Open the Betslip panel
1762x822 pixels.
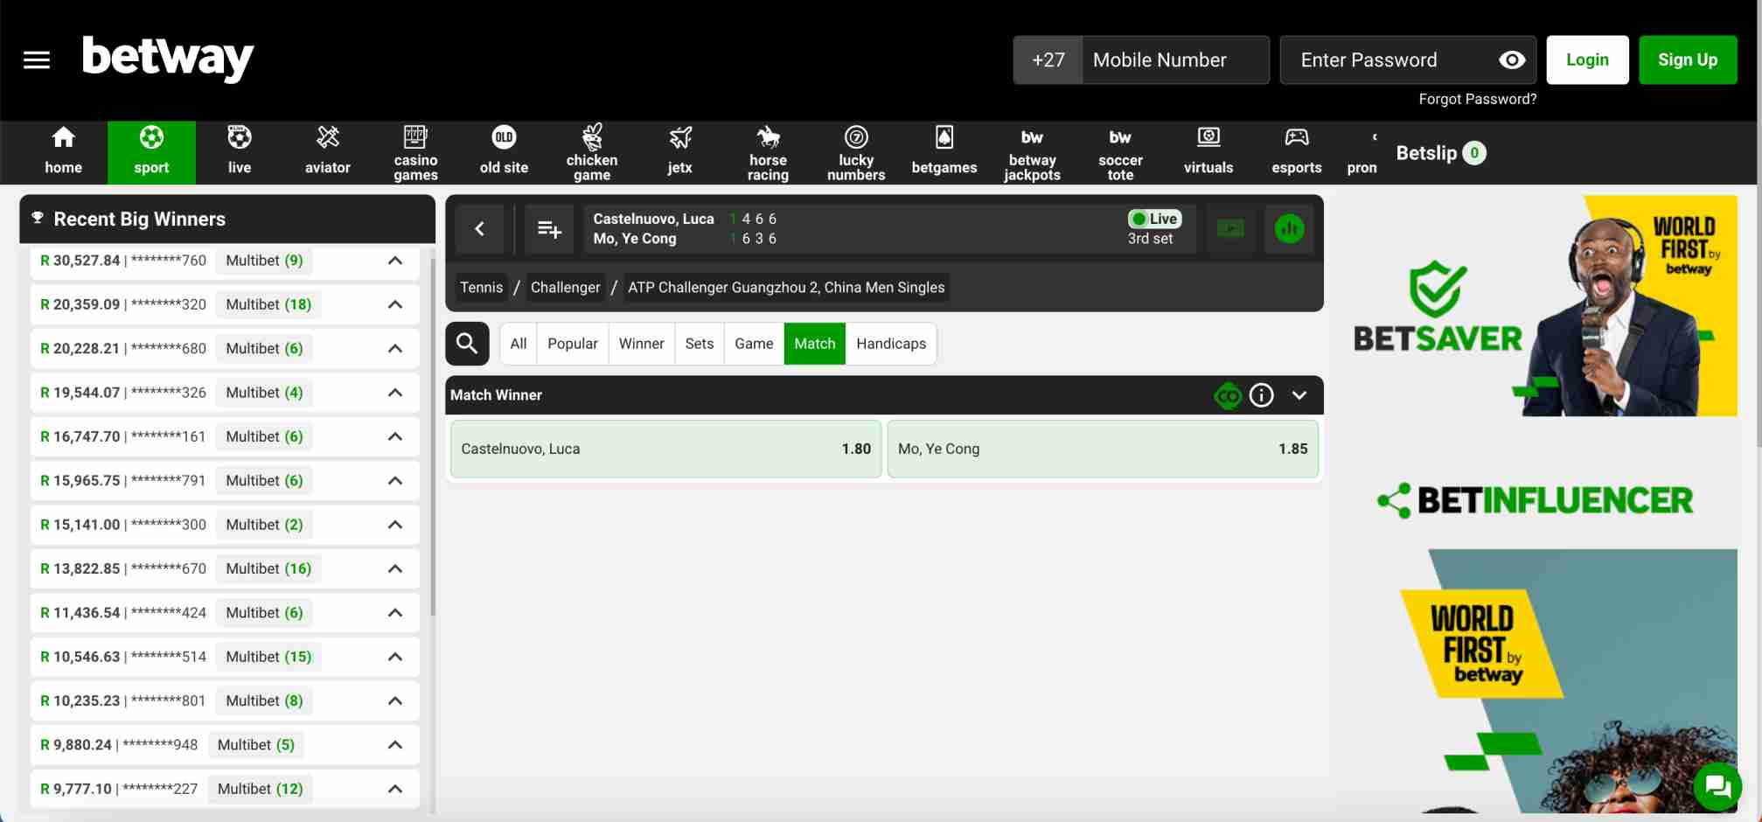coord(1440,153)
